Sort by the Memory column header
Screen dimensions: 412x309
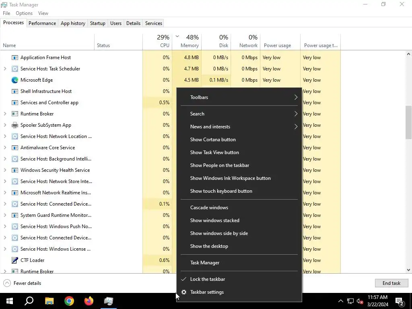click(187, 42)
